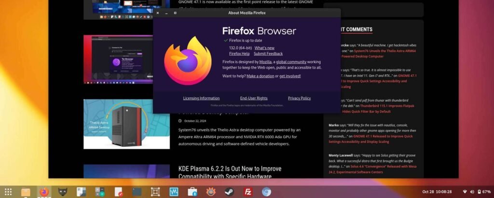Close the About Mozilla Firefox dialog
This screenshot has height=198, width=494.
pos(158,13)
